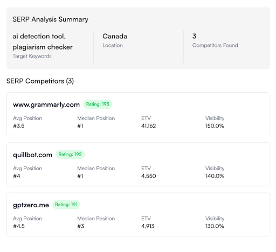Click the Rating: 191 badge
This screenshot has width=276, height=252.
[x=66, y=205]
